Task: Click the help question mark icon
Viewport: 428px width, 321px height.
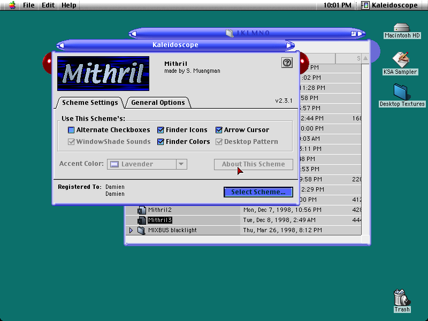Action: click(x=287, y=63)
